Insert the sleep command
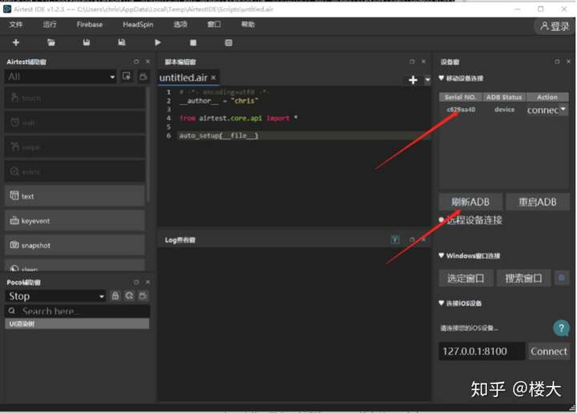Viewport: 577px width, 413px height. point(75,266)
